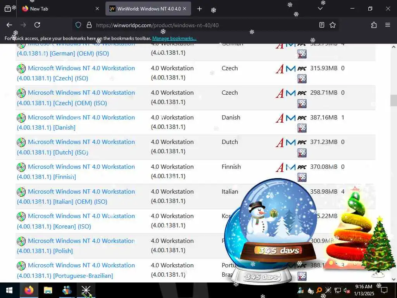Open the notification center icon
The height and width of the screenshot is (298, 397).
click(x=384, y=290)
